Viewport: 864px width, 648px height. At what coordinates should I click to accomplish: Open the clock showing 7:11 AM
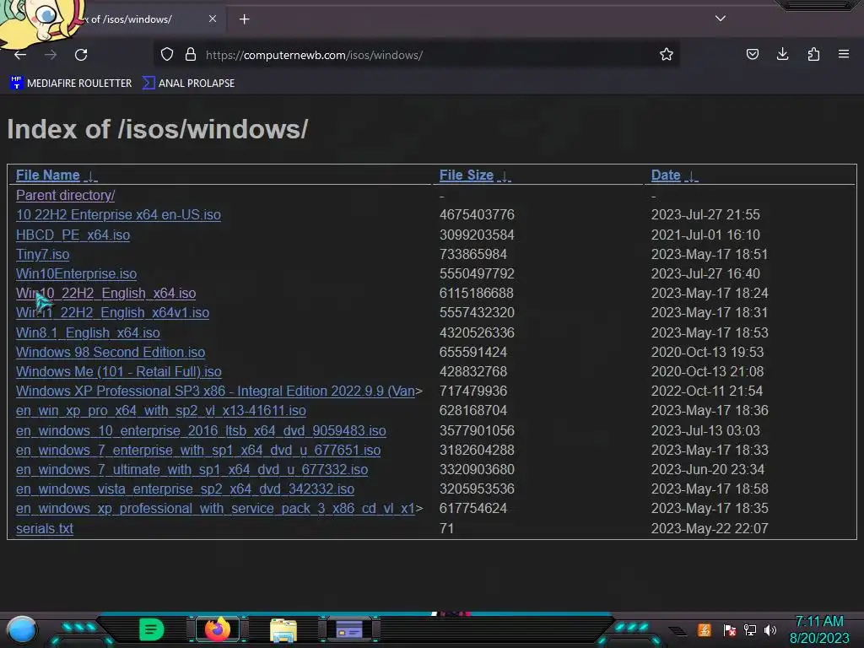pos(819,629)
